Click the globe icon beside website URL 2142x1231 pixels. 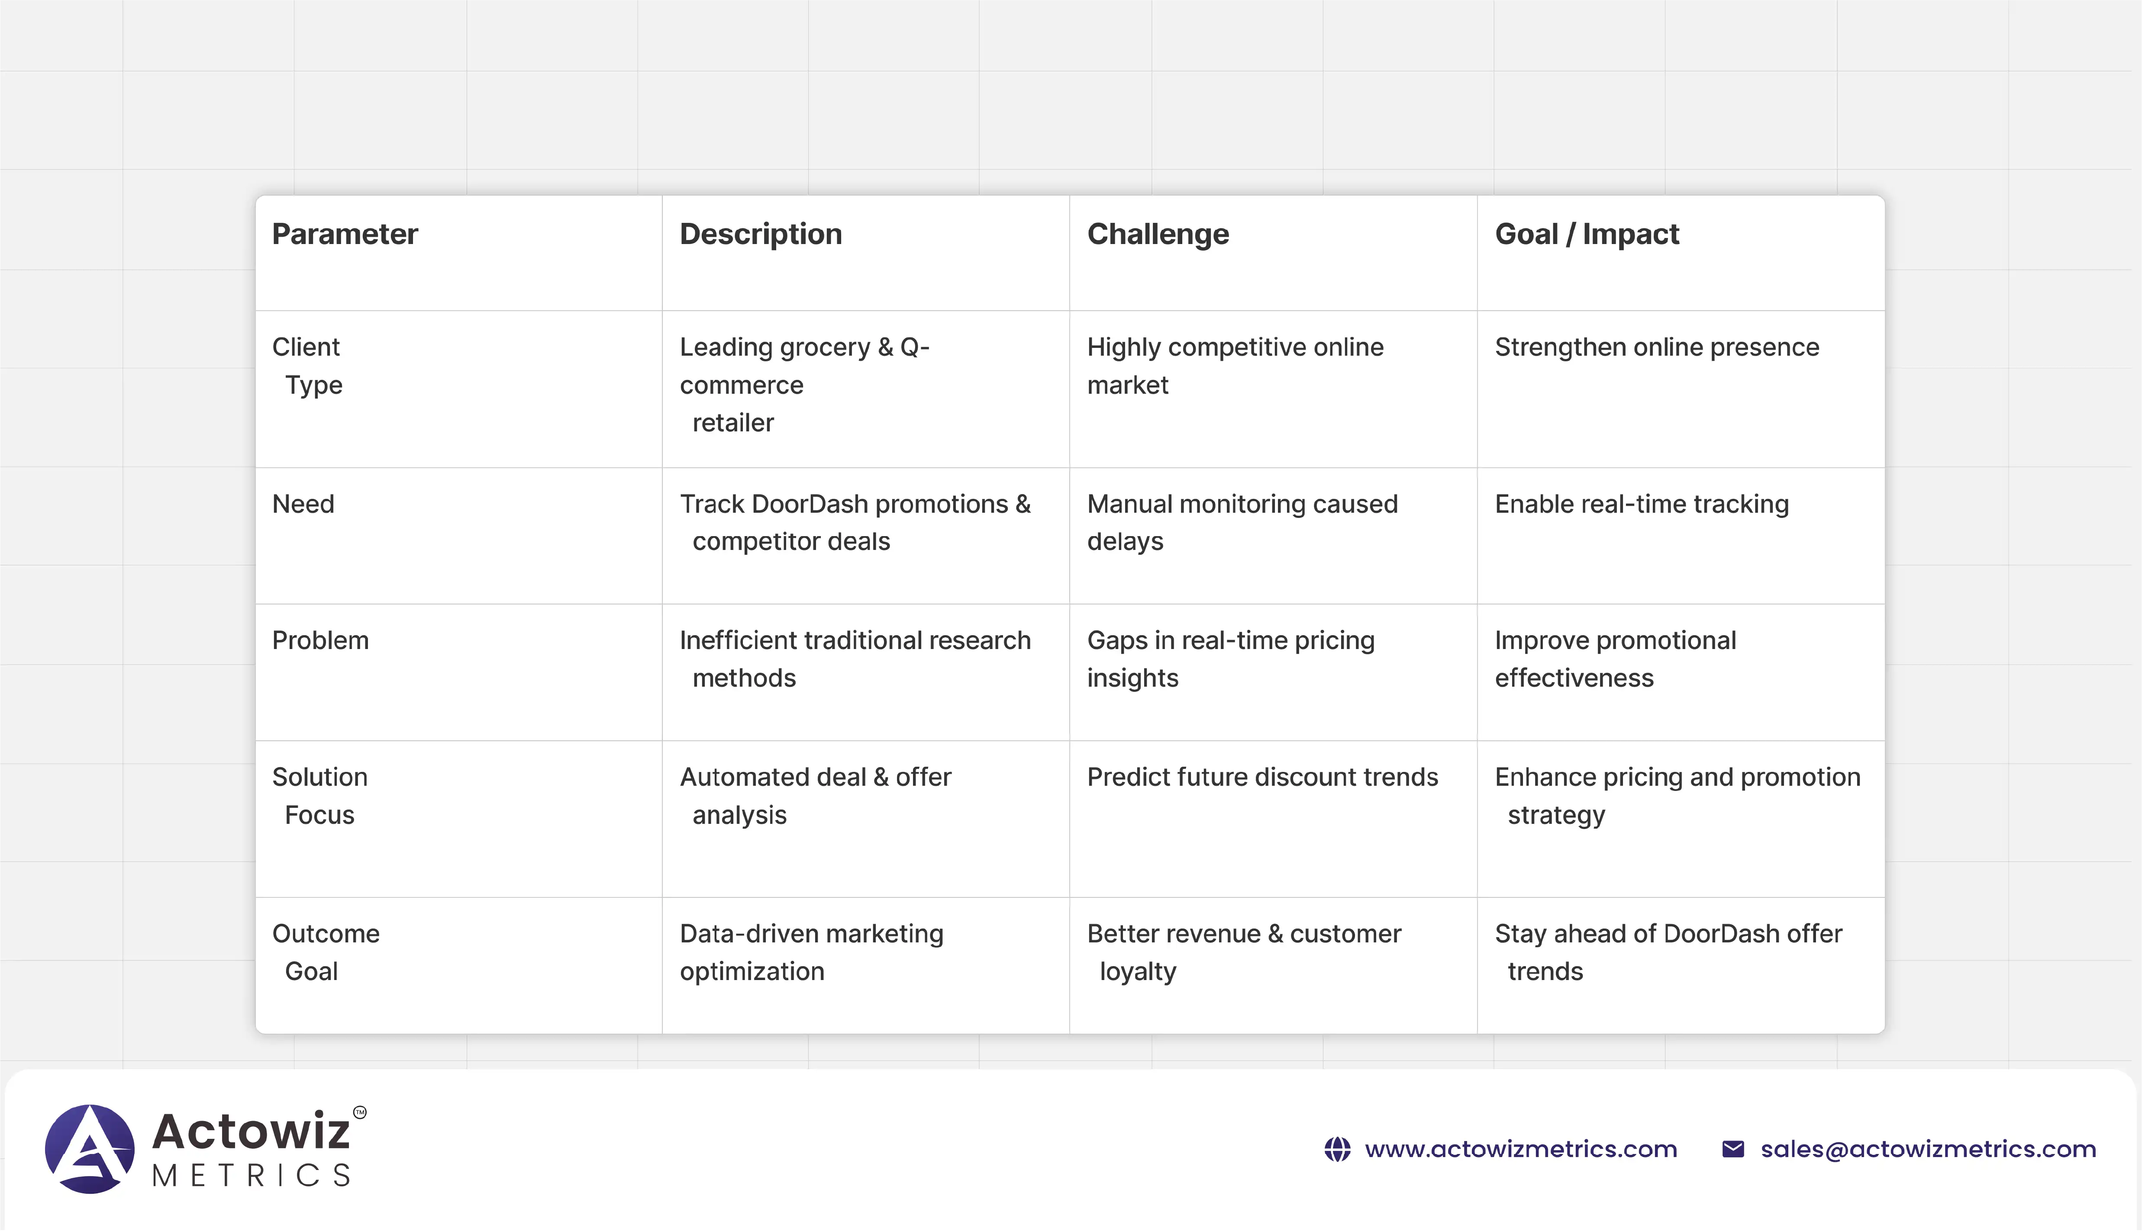[x=1337, y=1149]
